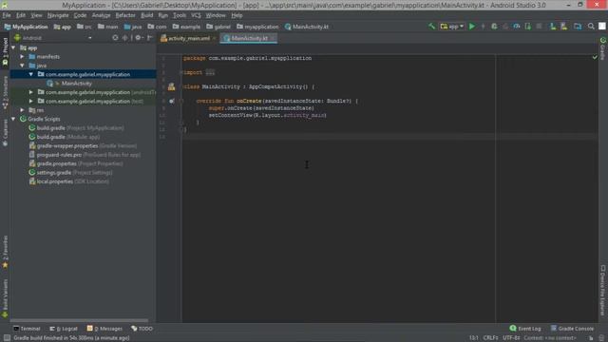Open the TODO tool window
Viewport: 608px width, 342px height.
click(x=142, y=329)
